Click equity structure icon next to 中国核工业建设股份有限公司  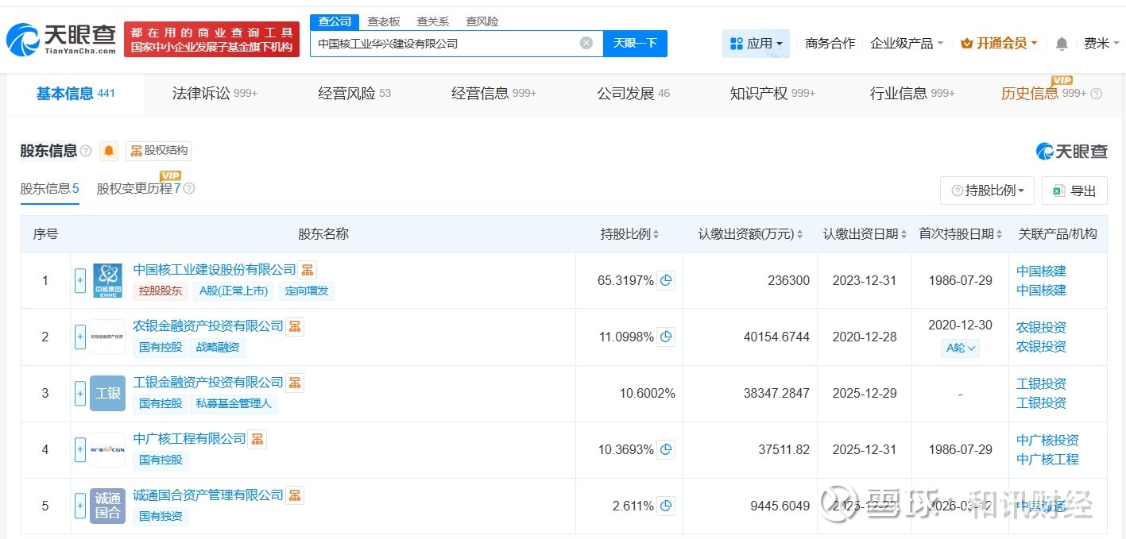[x=308, y=270]
